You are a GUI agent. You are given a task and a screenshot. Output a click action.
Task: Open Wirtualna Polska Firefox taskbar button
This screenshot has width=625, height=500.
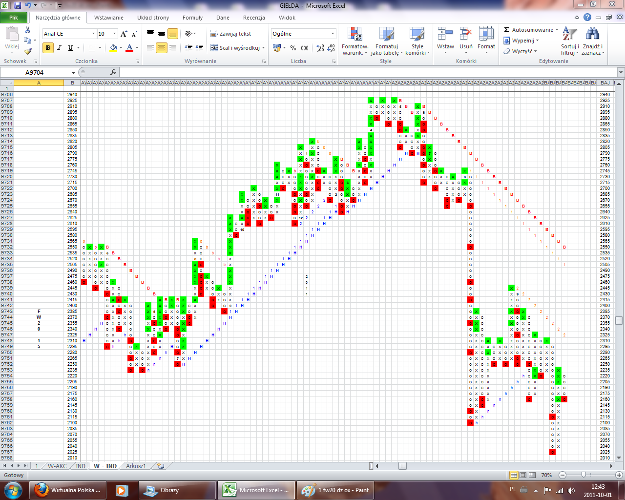click(67, 490)
